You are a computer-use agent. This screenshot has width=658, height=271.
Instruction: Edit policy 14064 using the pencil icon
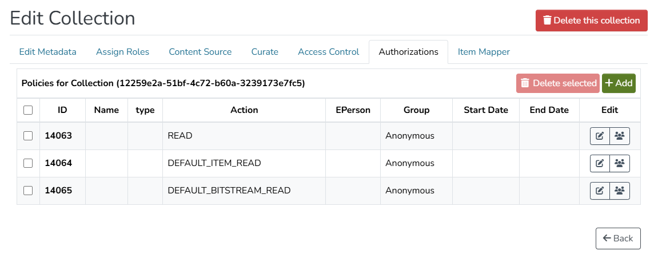600,163
